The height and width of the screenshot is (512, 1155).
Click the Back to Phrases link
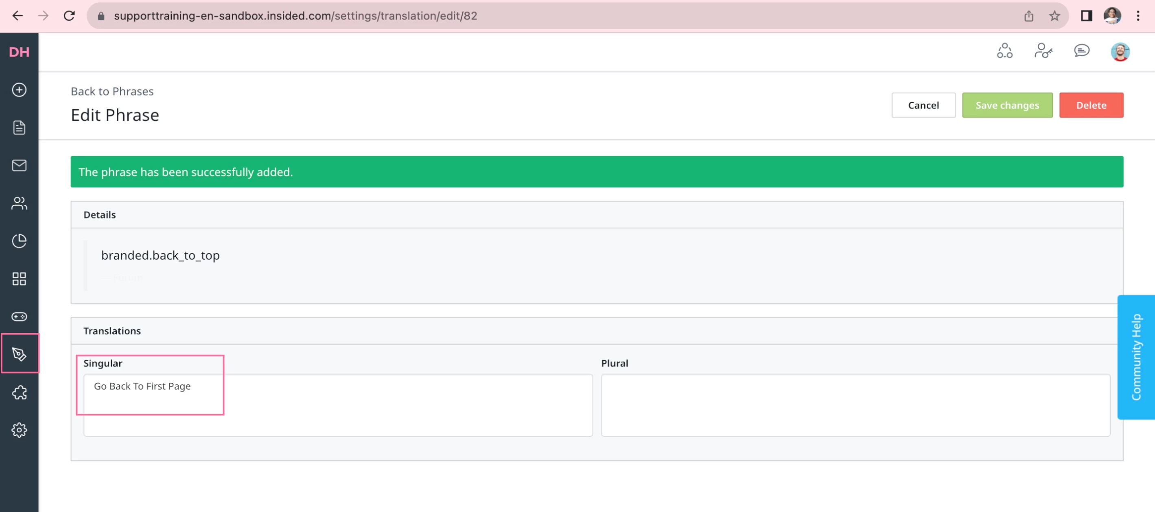(x=112, y=91)
